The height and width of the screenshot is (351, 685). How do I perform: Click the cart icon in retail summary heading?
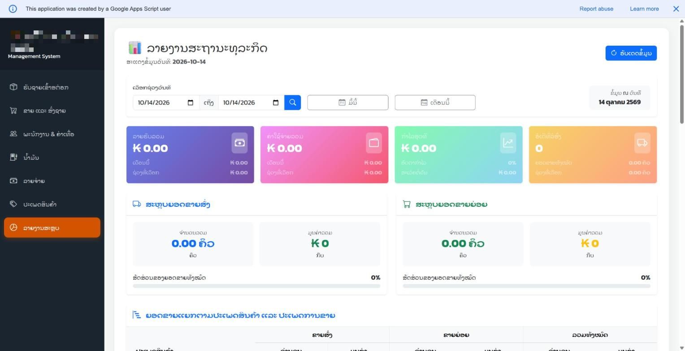[407, 204]
